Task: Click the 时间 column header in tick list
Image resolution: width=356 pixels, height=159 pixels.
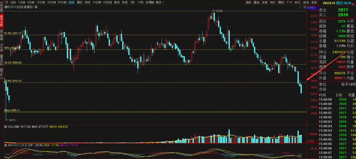Action: coord(322,95)
